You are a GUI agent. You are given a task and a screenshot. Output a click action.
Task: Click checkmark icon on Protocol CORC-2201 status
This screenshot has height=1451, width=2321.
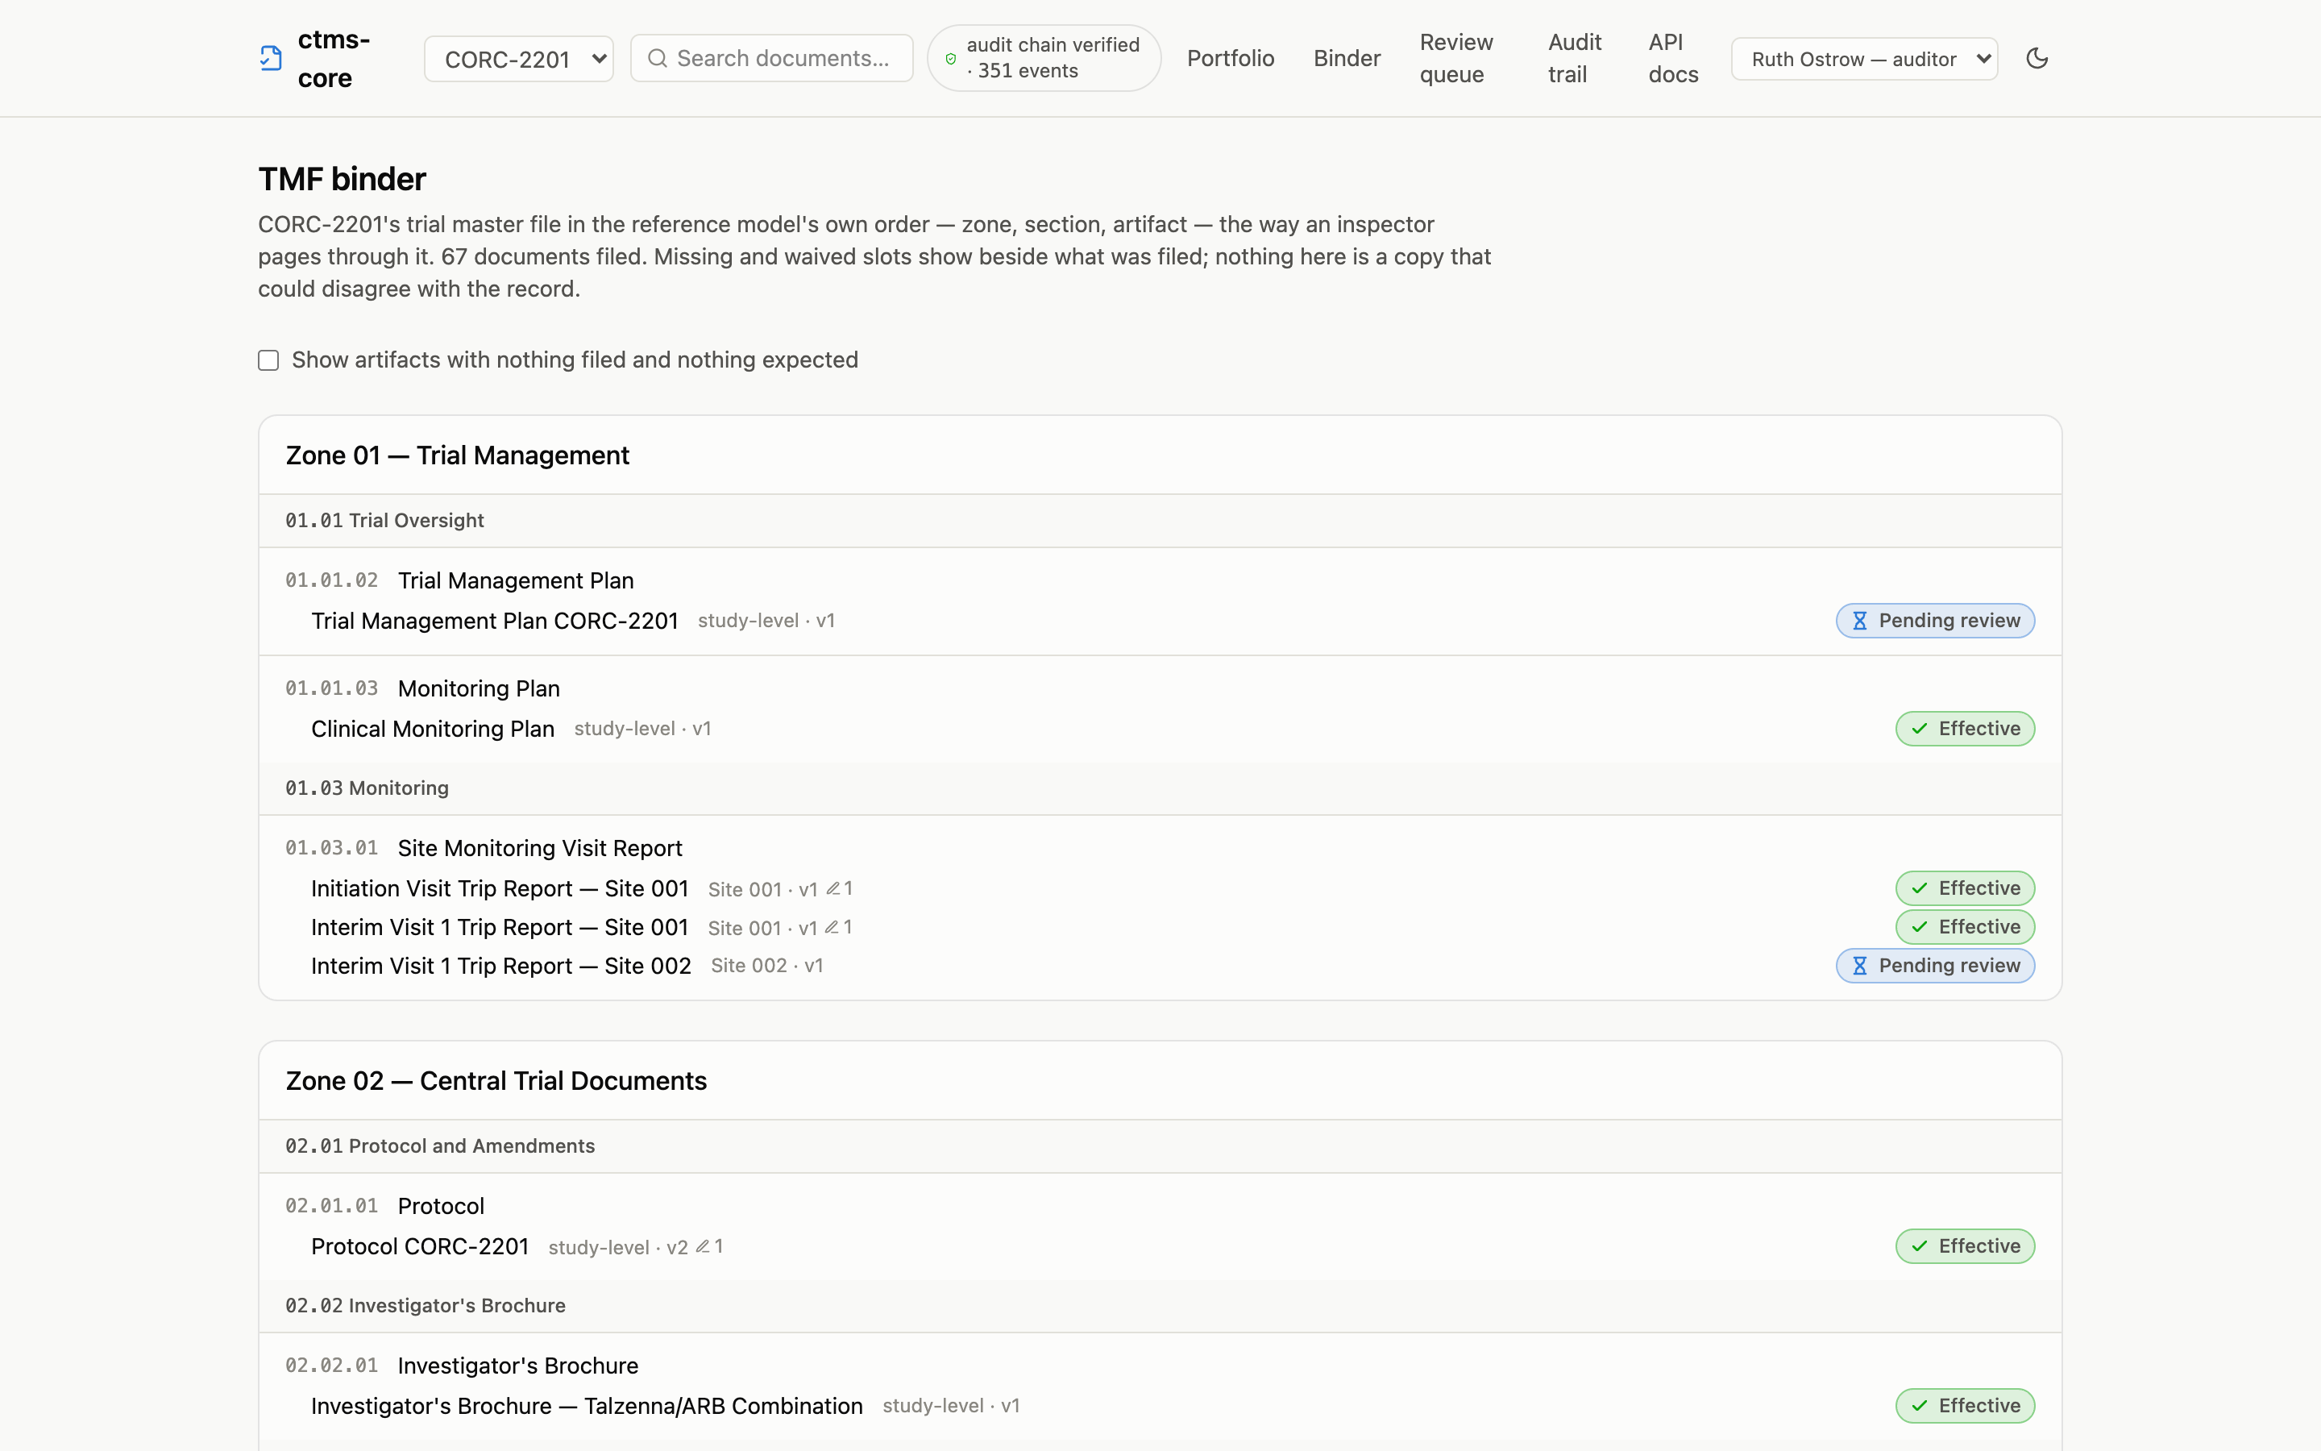click(x=1919, y=1246)
